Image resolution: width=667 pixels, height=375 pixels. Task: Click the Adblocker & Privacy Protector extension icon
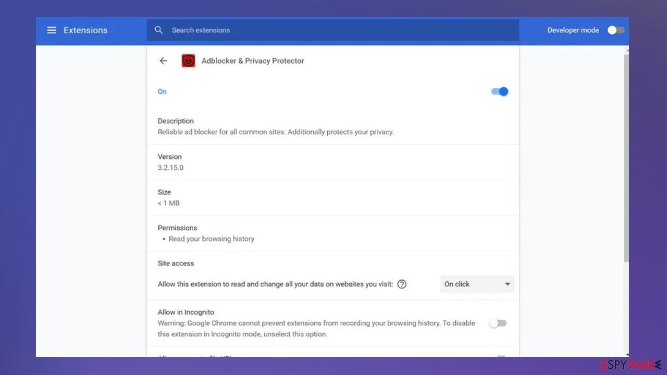click(188, 60)
